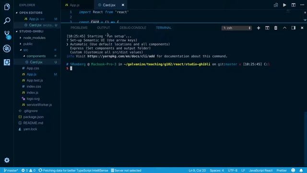Open the Explorer view in activity bar
307x173 pixels.
point(7,7)
